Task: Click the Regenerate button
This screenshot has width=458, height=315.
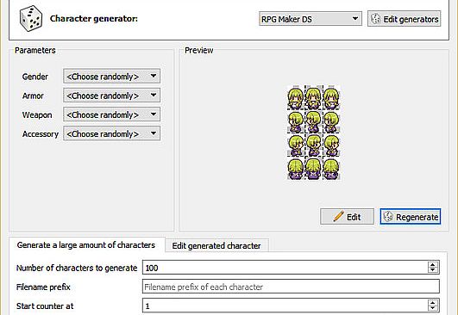Action: click(411, 217)
